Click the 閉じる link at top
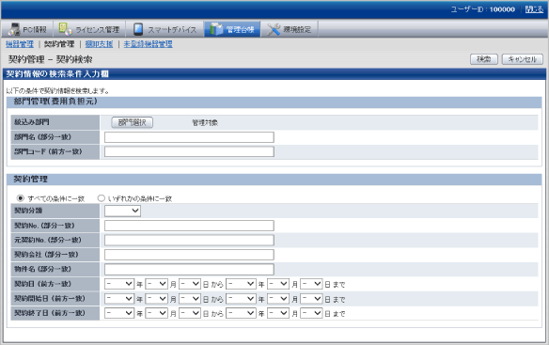Image resolution: width=549 pixels, height=345 pixels. (x=534, y=9)
